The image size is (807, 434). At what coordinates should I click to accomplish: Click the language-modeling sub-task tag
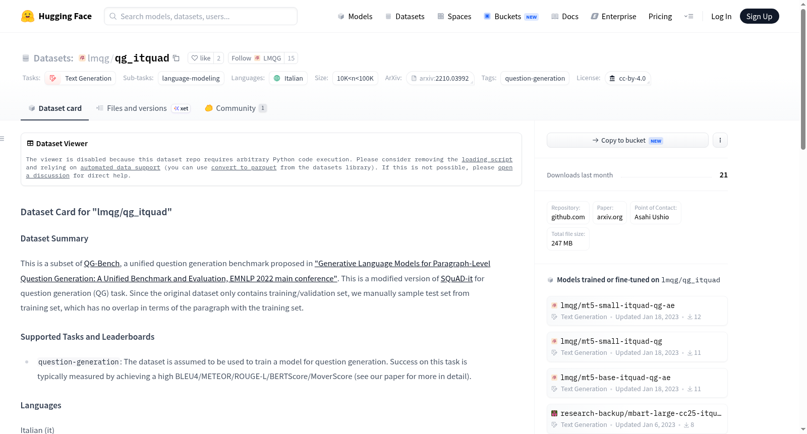coord(191,78)
